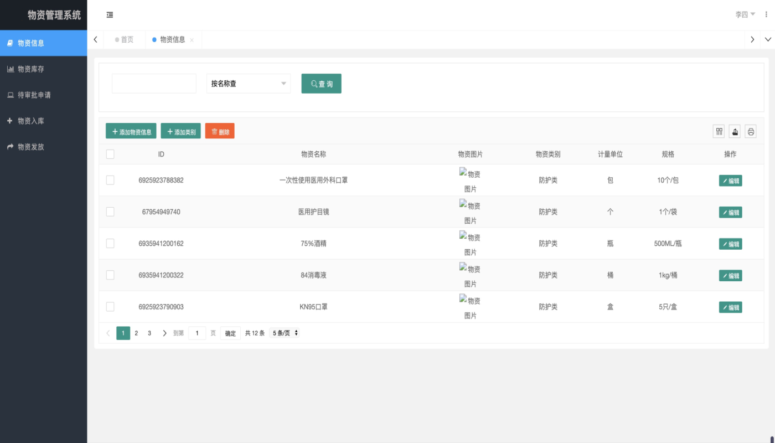Click the 500ML/瓶 specification cell
Image resolution: width=775 pixels, height=443 pixels.
[x=668, y=244]
